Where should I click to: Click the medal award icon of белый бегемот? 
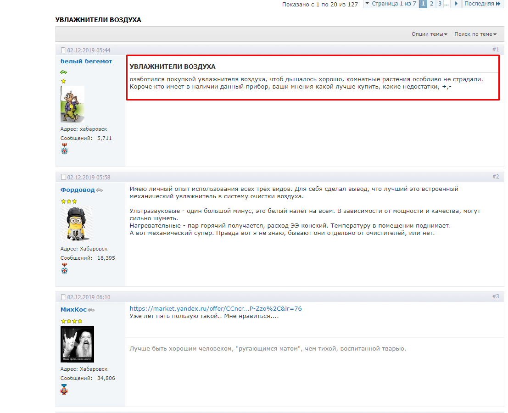pos(64,149)
